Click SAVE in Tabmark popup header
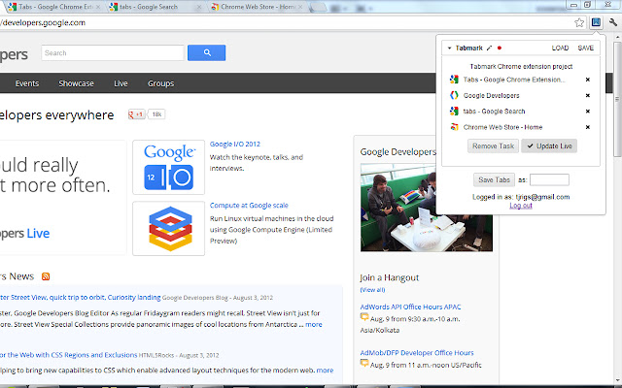This screenshot has width=622, height=388. point(585,48)
